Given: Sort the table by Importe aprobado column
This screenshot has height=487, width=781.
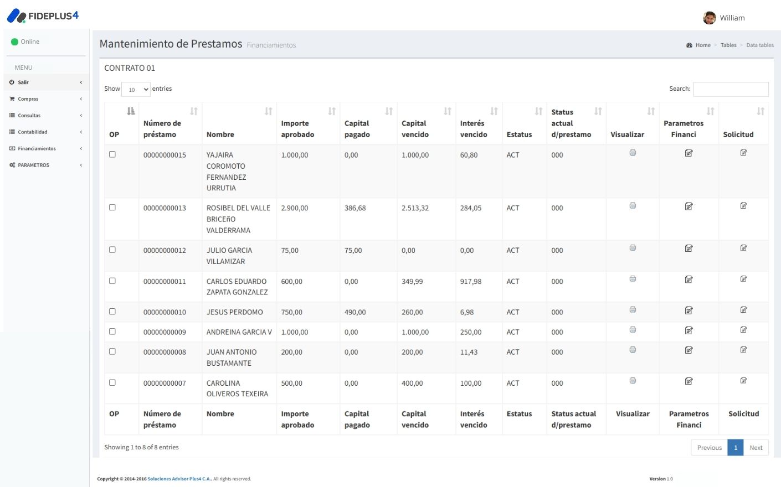Looking at the screenshot, I should tap(331, 111).
